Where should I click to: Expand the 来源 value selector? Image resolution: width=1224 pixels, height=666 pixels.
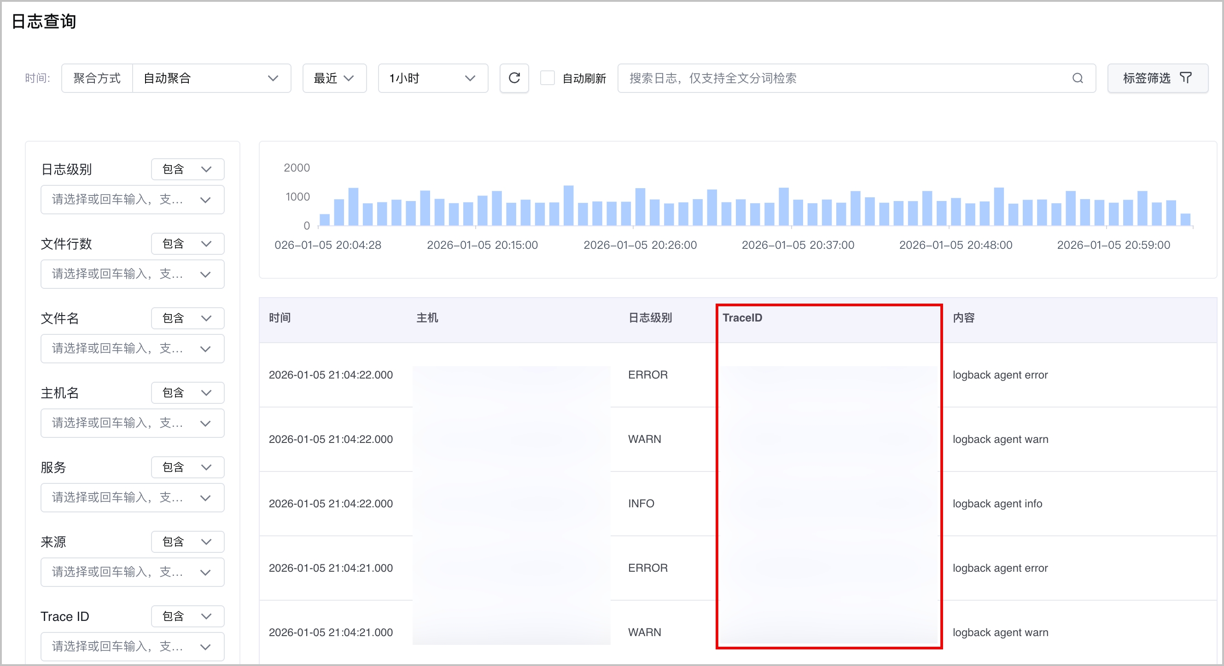coord(133,572)
